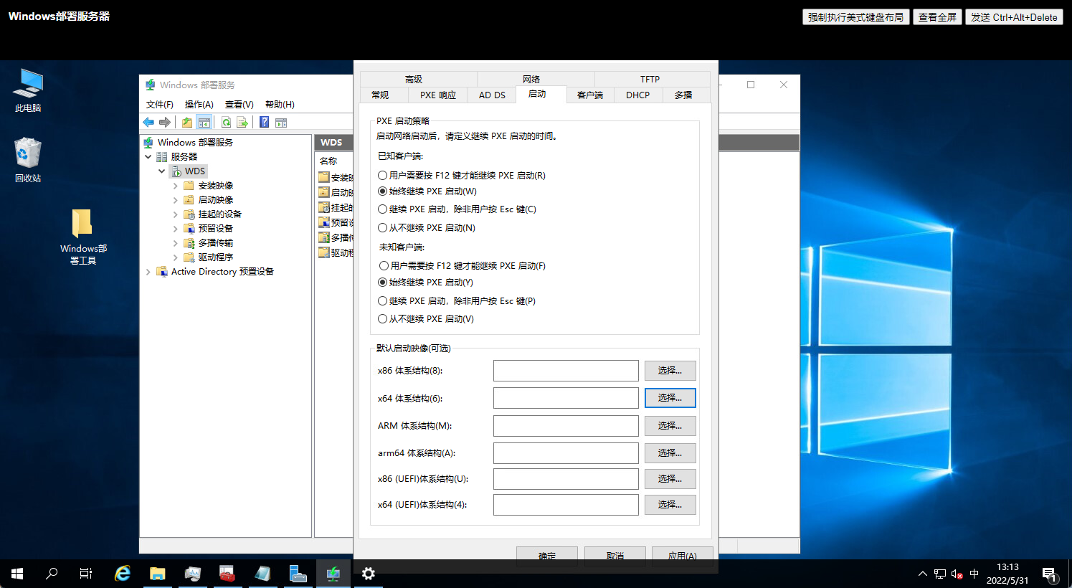Screen dimensions: 1072x588
Task: Click the 查看全屏 button
Action: [x=937, y=17]
